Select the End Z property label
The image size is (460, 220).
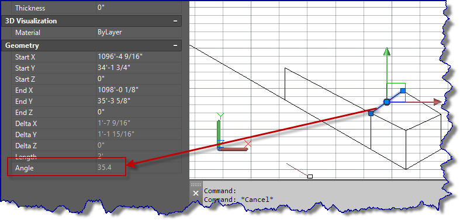24,113
